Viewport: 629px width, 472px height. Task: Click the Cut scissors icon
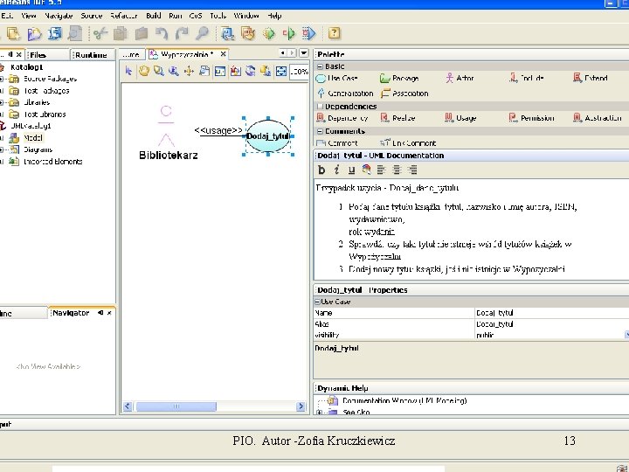click(x=100, y=33)
